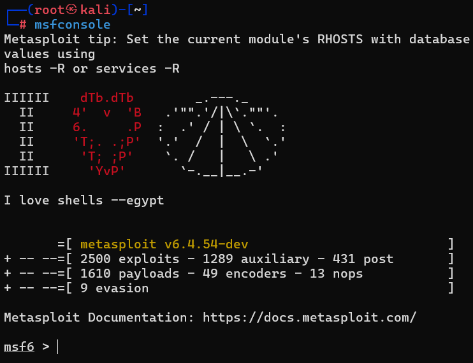Click the 9 evasion count
Image resolution: width=473 pixels, height=363 pixels.
pyautogui.click(x=115, y=288)
